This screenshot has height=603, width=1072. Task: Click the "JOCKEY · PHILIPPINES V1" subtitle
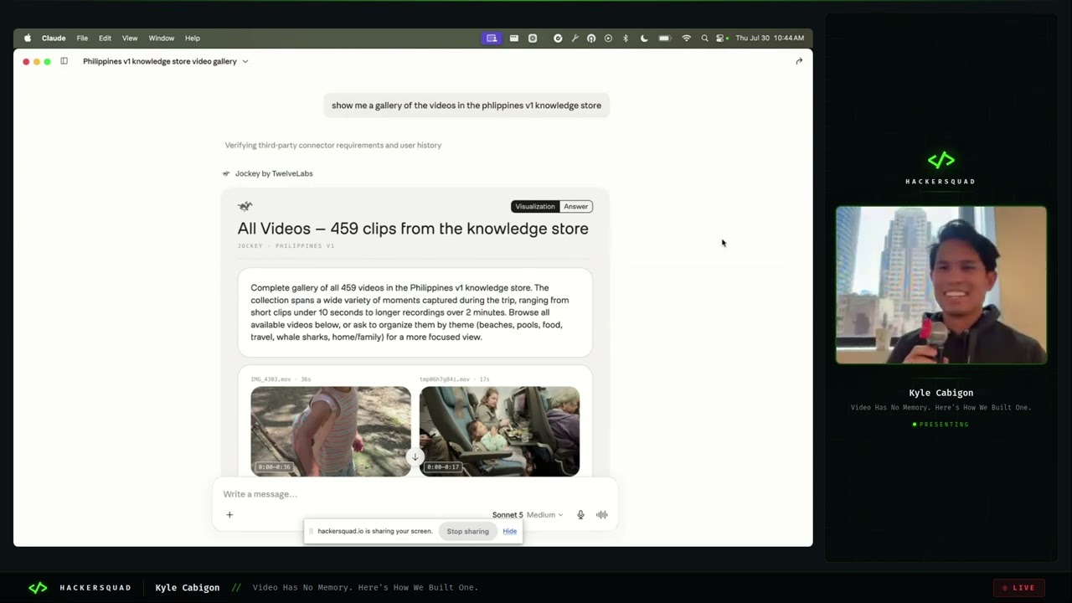coord(286,246)
